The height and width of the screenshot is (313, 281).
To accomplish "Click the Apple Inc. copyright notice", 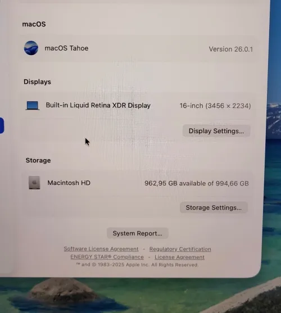I will 137,265.
